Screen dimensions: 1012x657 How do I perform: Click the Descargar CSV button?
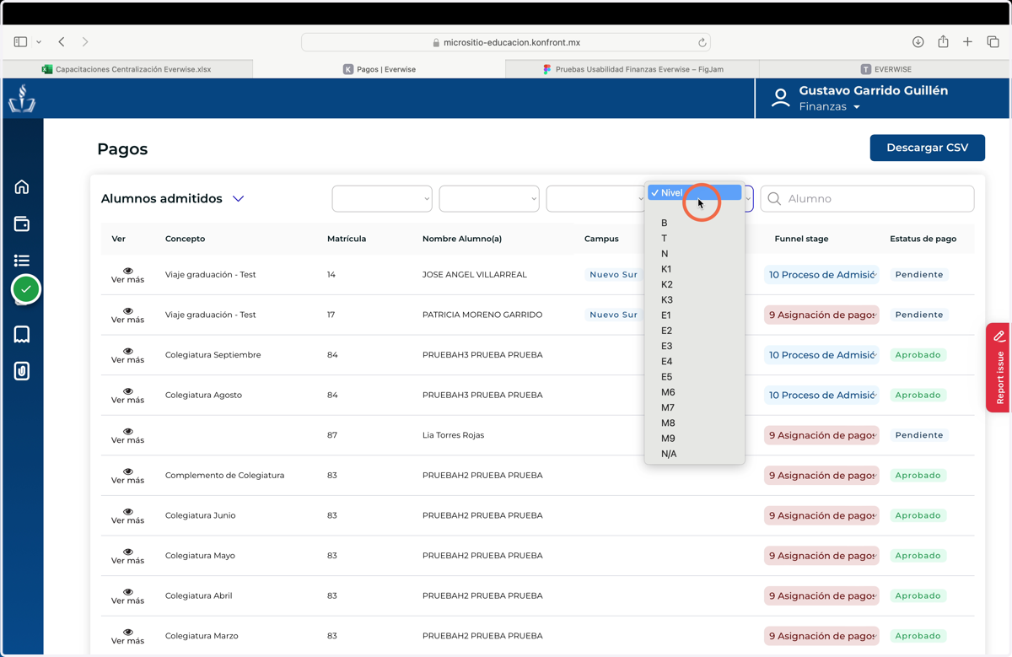click(927, 148)
